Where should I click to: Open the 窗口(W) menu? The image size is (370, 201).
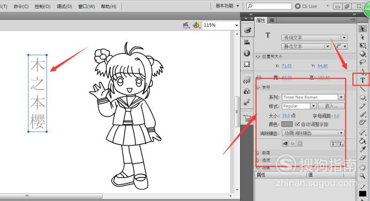click(x=87, y=6)
